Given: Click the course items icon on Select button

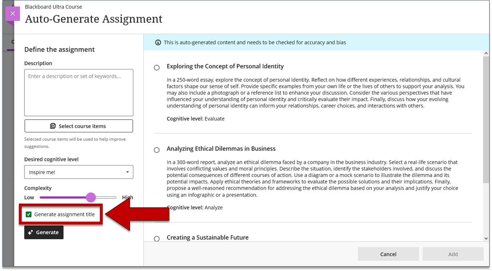Looking at the screenshot, I should pos(53,126).
